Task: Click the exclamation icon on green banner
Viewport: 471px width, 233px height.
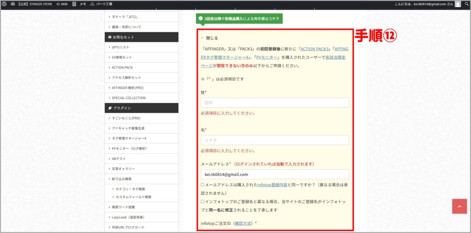Action: point(201,18)
